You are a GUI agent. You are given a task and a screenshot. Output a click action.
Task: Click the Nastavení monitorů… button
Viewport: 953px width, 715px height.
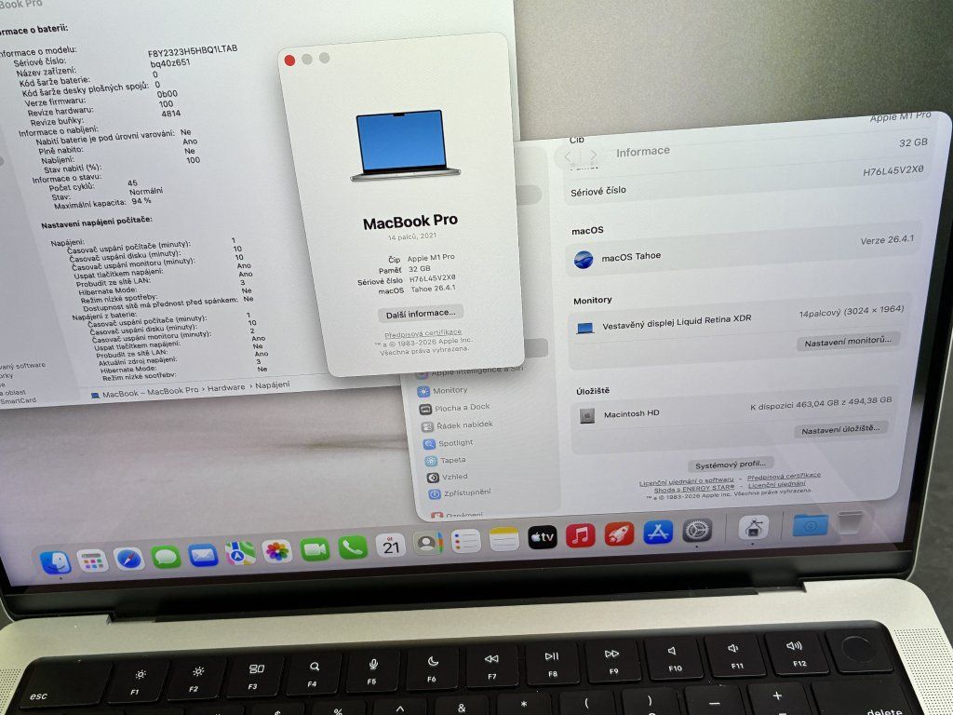pyautogui.click(x=848, y=342)
